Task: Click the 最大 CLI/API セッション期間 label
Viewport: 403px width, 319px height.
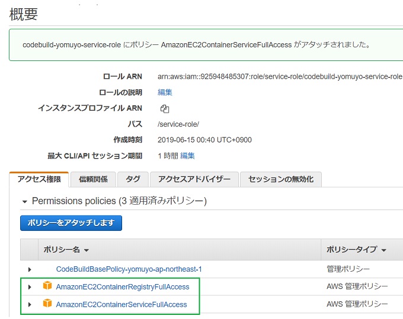Action: [95, 156]
